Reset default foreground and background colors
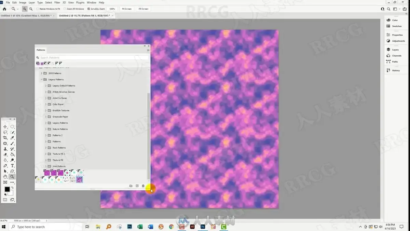The height and width of the screenshot is (231, 410). coord(5,194)
